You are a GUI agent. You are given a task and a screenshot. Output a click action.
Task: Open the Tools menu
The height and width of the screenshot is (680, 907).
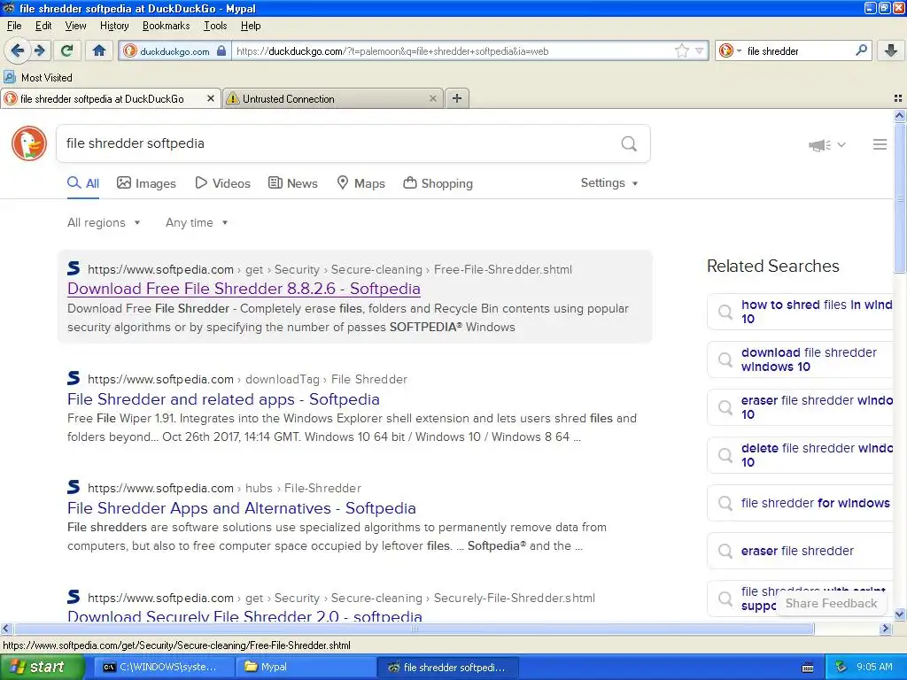tap(215, 26)
